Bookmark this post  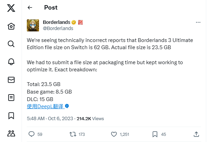click(x=155, y=134)
